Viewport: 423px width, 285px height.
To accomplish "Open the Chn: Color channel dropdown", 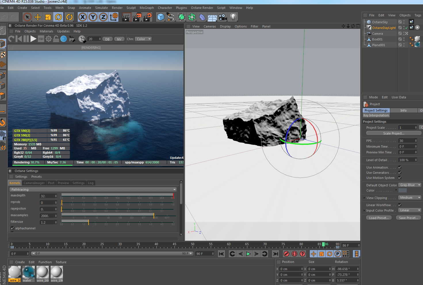I will tap(143, 39).
